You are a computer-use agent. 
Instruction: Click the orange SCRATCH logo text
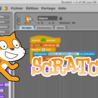(x=65, y=66)
